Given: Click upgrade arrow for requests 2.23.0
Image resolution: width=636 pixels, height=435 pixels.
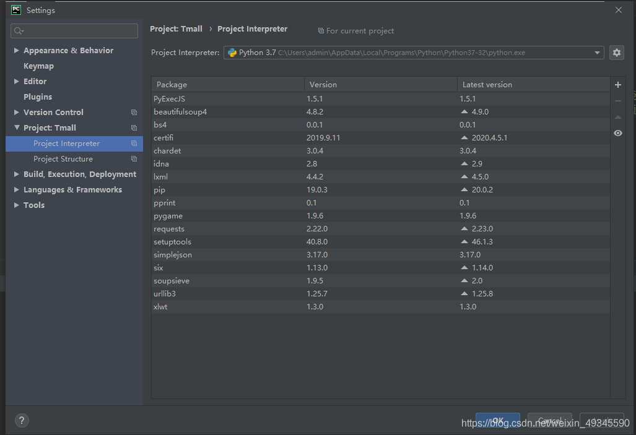Looking at the screenshot, I should pyautogui.click(x=464, y=228).
